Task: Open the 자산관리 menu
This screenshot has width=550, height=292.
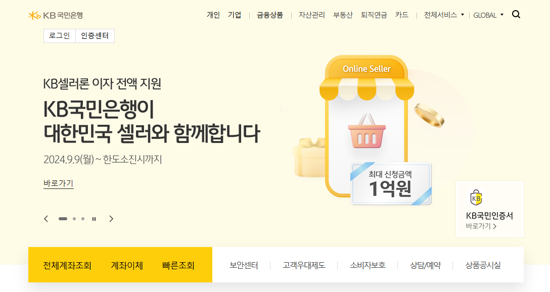Action: click(x=312, y=15)
